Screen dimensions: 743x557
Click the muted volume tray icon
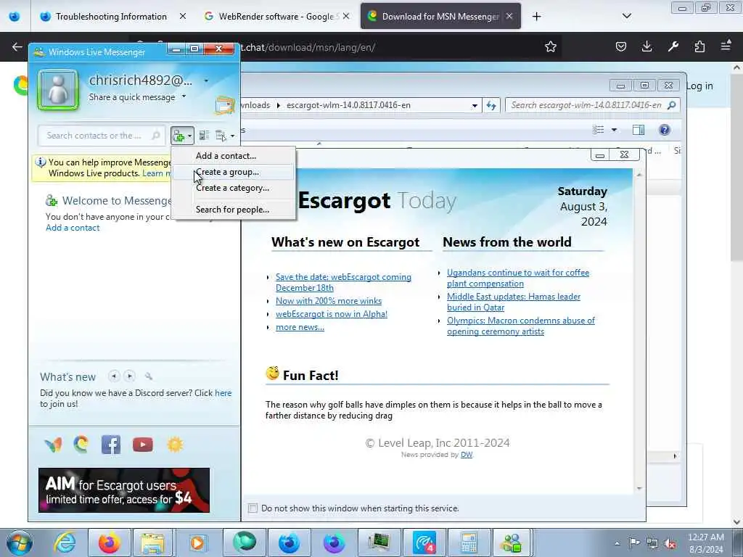click(x=669, y=543)
